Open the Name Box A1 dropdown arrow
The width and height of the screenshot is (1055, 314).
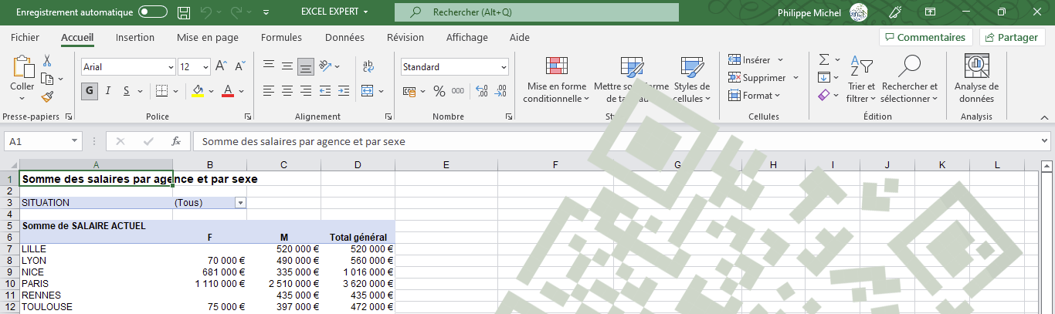click(75, 141)
